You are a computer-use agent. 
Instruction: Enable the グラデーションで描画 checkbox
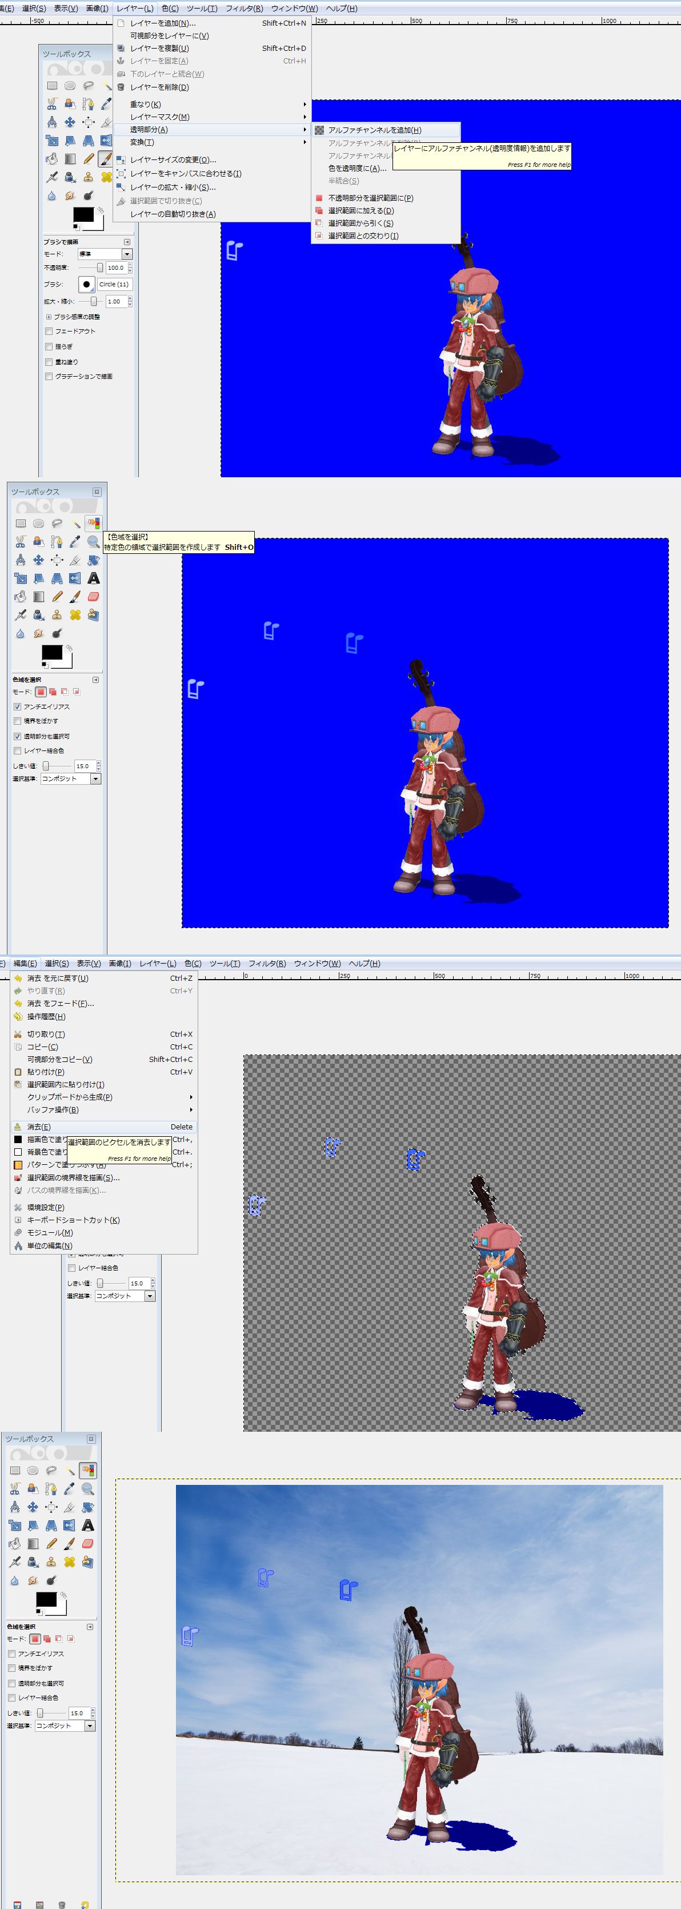pos(49,377)
